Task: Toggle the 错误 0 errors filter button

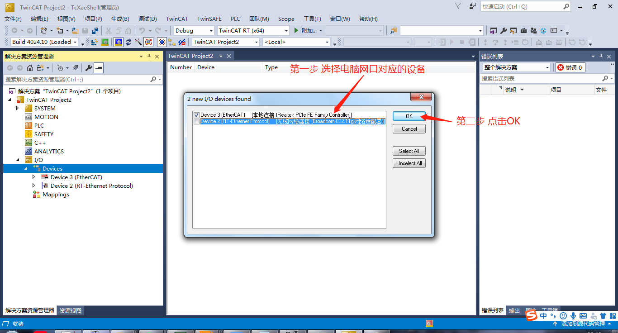Action: [x=570, y=67]
